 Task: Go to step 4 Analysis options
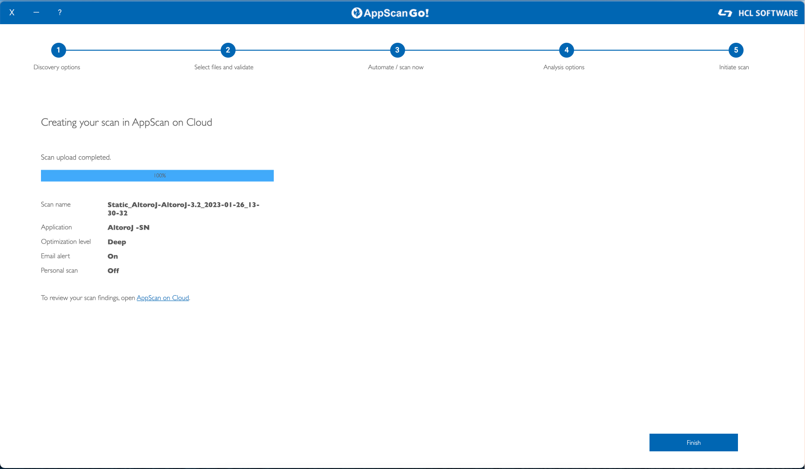click(x=567, y=50)
